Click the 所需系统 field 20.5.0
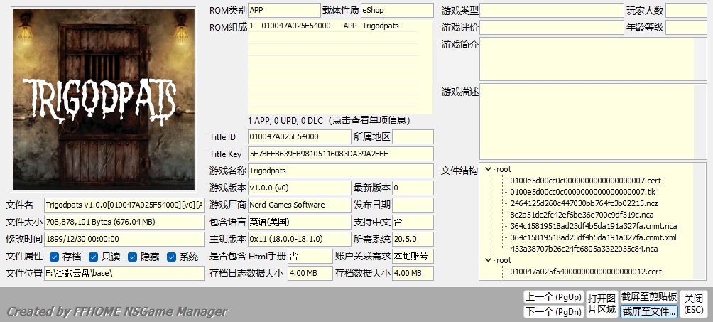This screenshot has width=713, height=322. tap(413, 239)
